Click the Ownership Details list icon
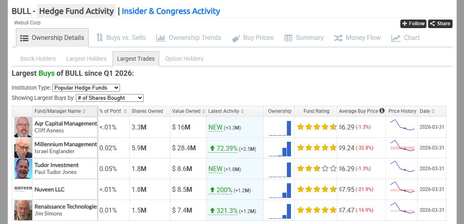The image size is (464, 224). pyautogui.click(x=24, y=38)
